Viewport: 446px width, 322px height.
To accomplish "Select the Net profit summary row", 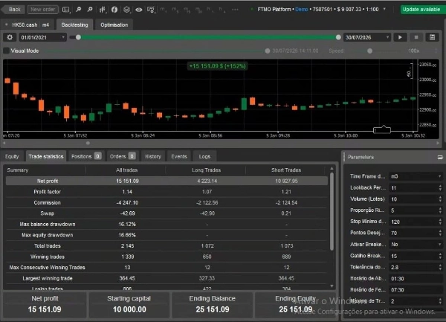I will pos(167,181).
